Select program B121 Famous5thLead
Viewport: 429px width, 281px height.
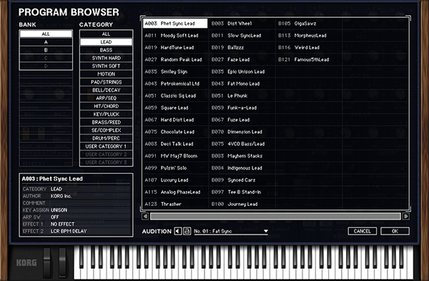pos(309,59)
